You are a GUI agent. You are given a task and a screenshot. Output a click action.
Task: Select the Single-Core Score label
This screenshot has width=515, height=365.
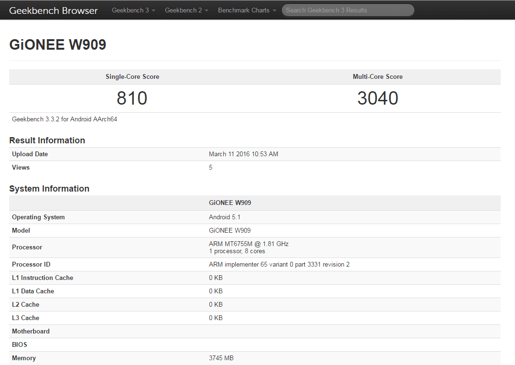coord(132,76)
